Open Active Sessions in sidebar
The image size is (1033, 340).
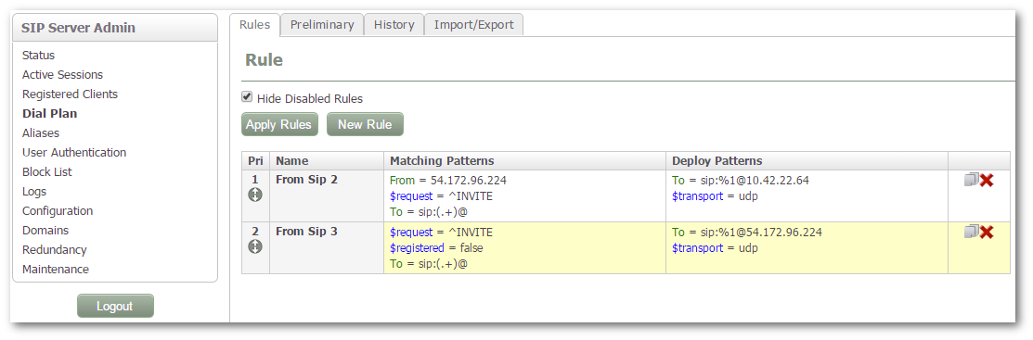[62, 75]
